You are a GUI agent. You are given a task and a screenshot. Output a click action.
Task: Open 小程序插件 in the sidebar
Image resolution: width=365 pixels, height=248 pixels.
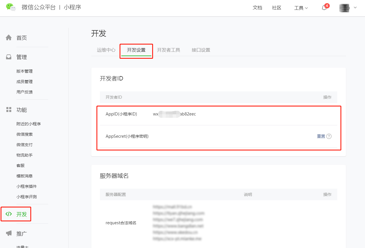coord(27,186)
